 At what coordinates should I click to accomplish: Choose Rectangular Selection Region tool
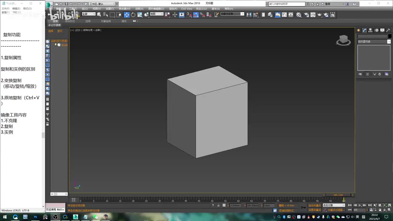[x=112, y=15]
